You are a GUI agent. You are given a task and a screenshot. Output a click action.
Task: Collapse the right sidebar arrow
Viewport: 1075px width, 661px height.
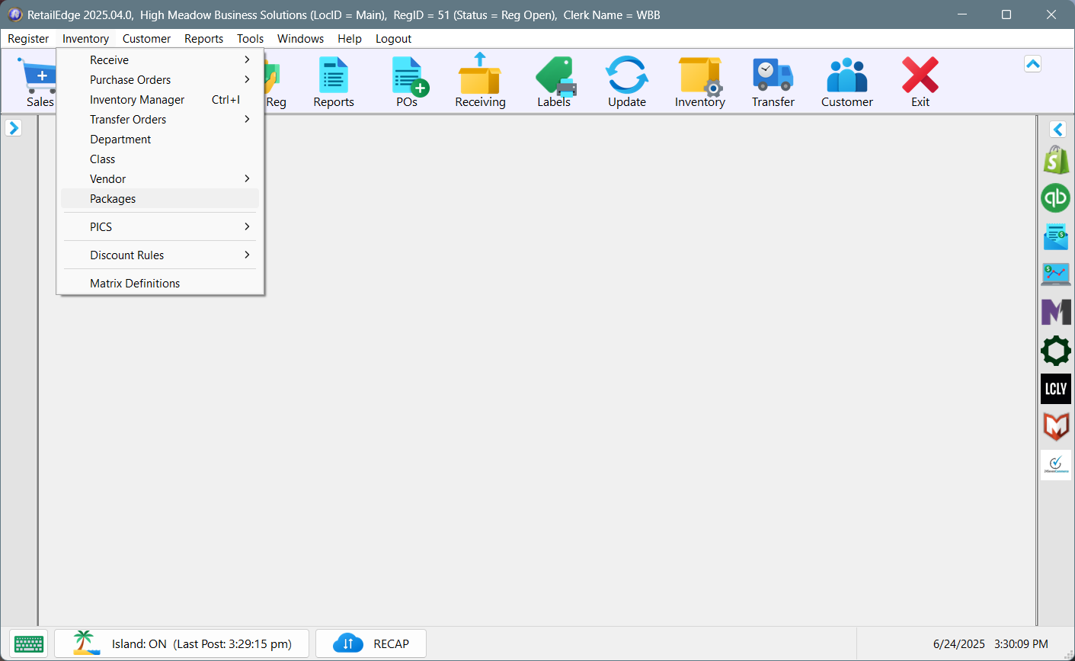click(1057, 130)
